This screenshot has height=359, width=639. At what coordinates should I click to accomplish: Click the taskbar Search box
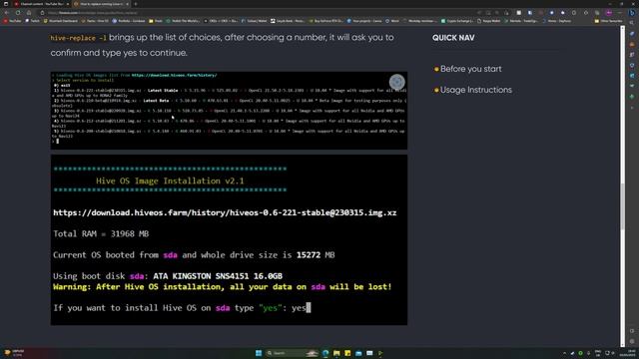tap(292, 353)
